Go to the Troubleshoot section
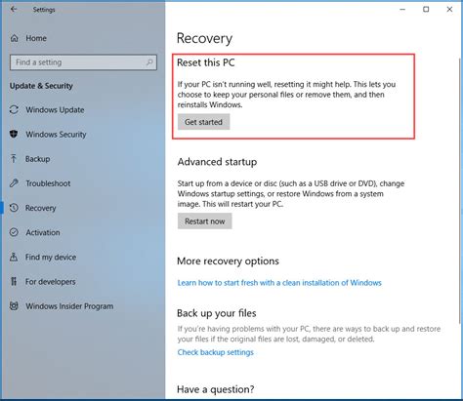This screenshot has width=463, height=401. point(48,183)
